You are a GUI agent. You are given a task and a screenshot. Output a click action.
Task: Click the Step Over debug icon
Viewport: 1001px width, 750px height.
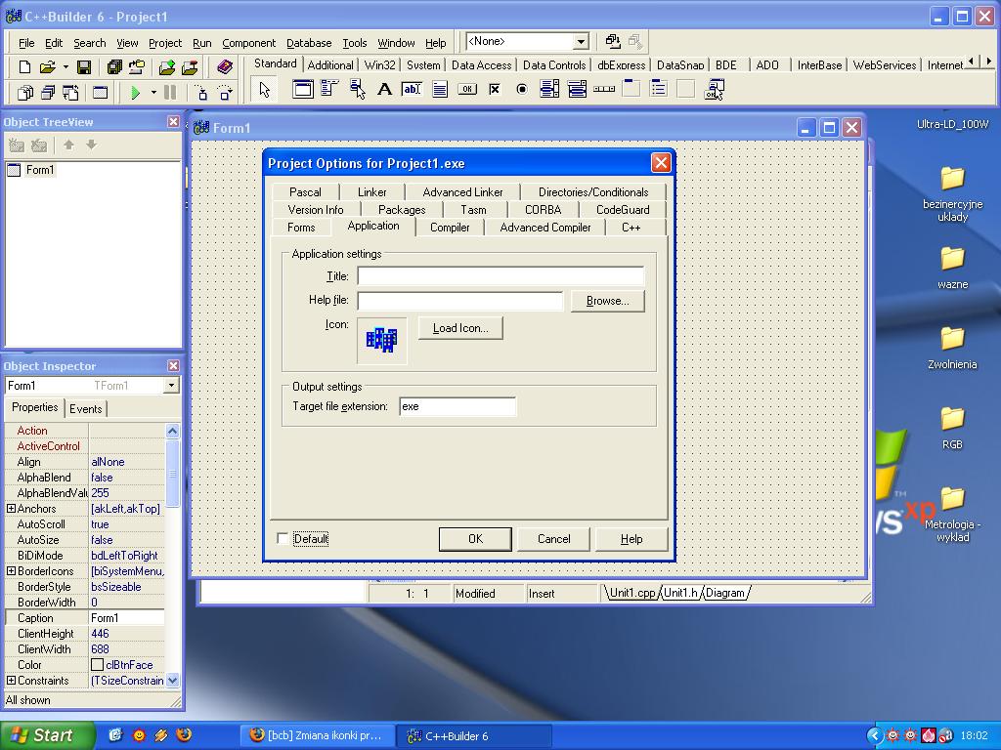(x=225, y=93)
